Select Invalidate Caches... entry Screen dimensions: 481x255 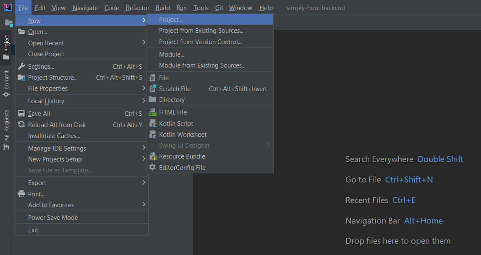coord(82,136)
